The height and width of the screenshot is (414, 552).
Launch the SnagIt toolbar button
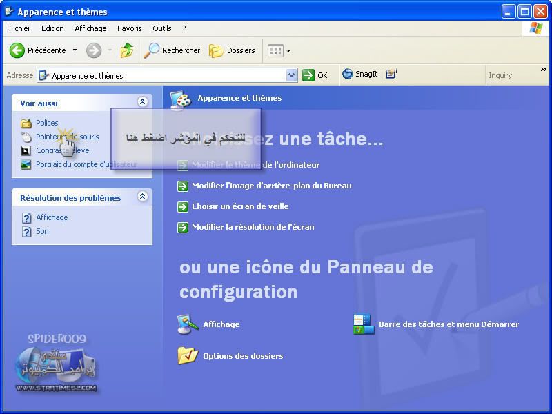[359, 74]
